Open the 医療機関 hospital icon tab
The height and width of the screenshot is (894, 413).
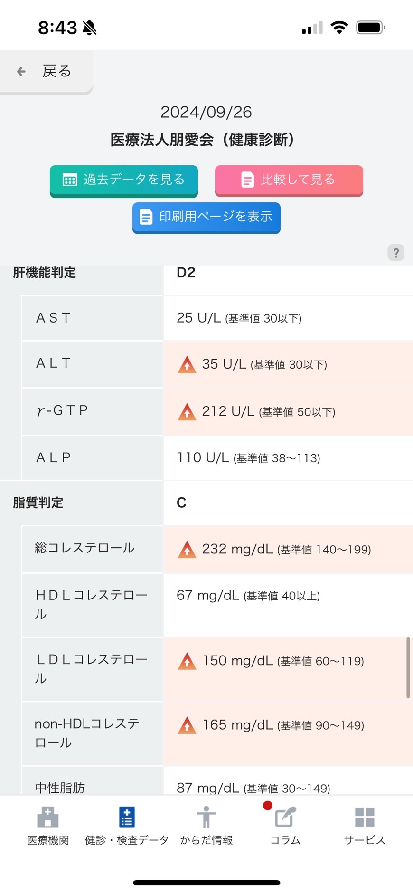pyautogui.click(x=48, y=817)
